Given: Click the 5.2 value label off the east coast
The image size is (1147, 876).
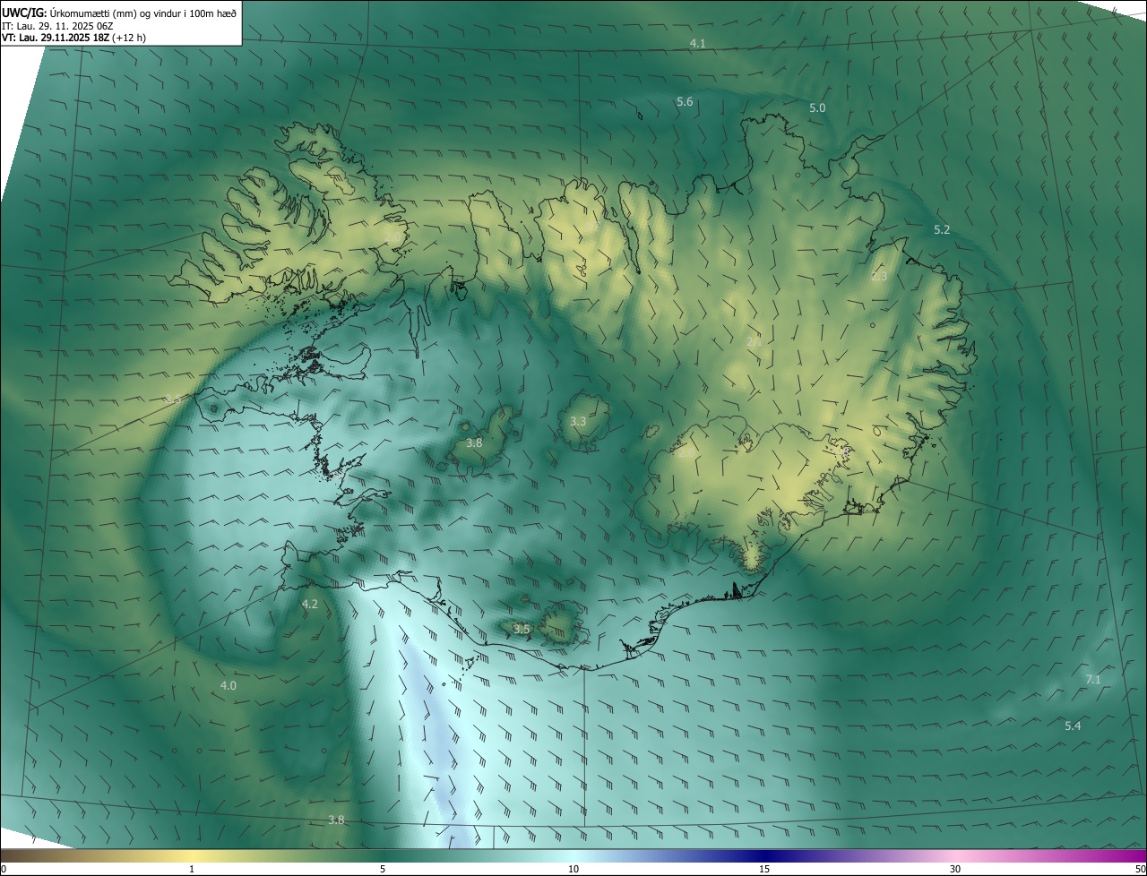Looking at the screenshot, I should click(942, 230).
